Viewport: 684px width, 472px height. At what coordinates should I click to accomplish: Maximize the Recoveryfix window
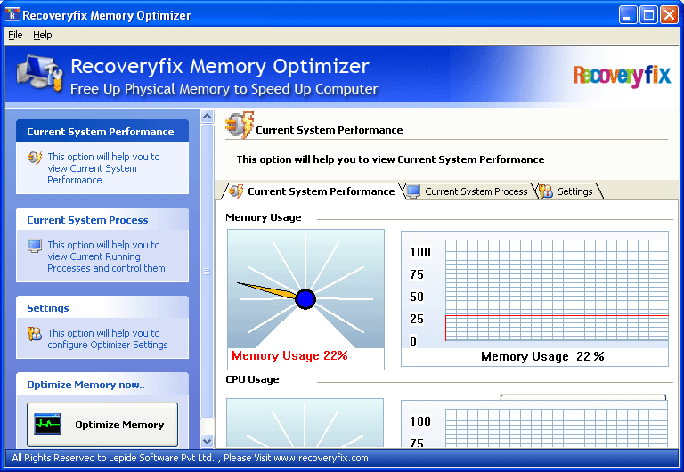pos(648,15)
